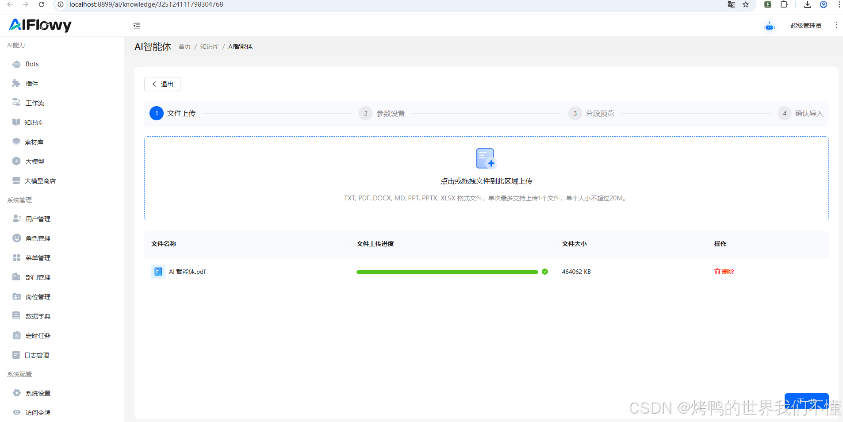Click the 464062 KB file size
The image size is (843, 422).
coord(576,272)
